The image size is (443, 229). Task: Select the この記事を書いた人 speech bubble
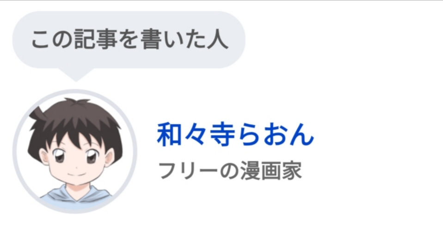129,40
